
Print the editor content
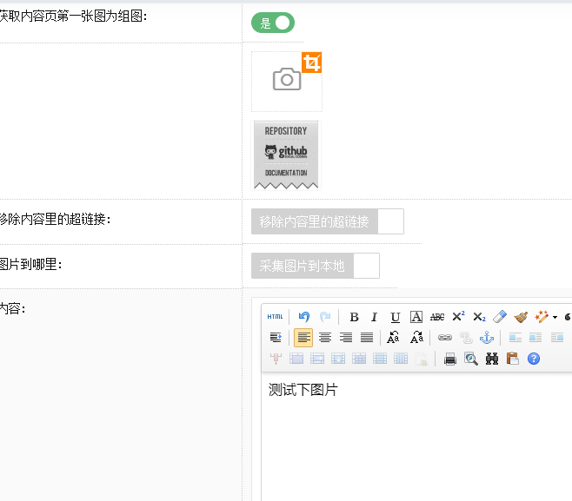450,359
